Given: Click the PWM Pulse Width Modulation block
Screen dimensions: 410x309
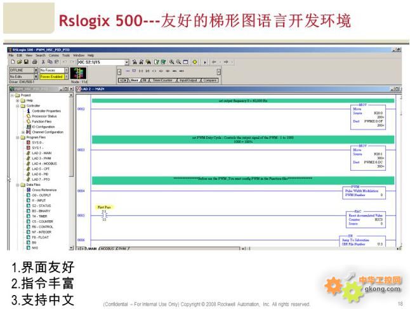Looking at the screenshot, I should pyautogui.click(x=364, y=193).
